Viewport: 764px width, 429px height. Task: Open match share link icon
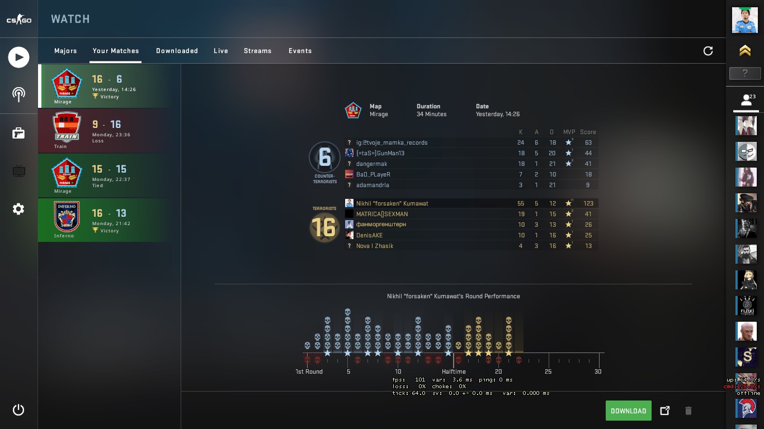[x=665, y=411]
